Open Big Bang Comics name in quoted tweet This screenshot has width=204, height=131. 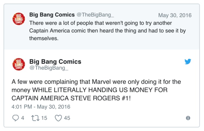click(x=52, y=15)
